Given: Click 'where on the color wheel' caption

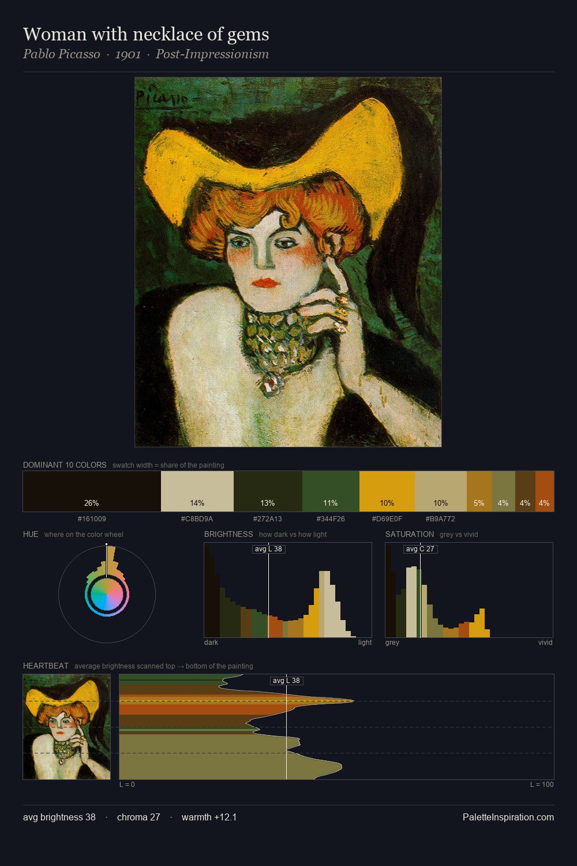Looking at the screenshot, I should click(x=84, y=535).
